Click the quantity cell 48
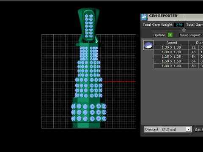This screenshot has height=152, width=203. (194, 52)
